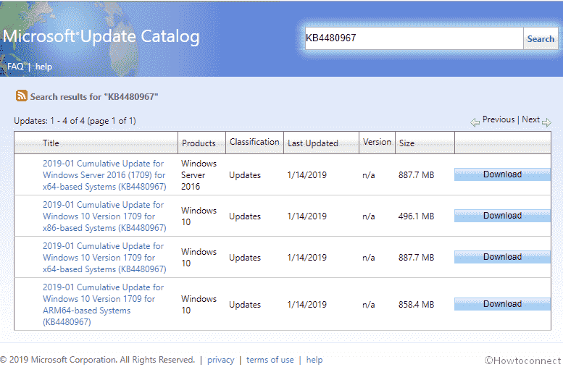
Task: Open Windows 10 1709 ARM64-based update link
Action: pos(103,305)
